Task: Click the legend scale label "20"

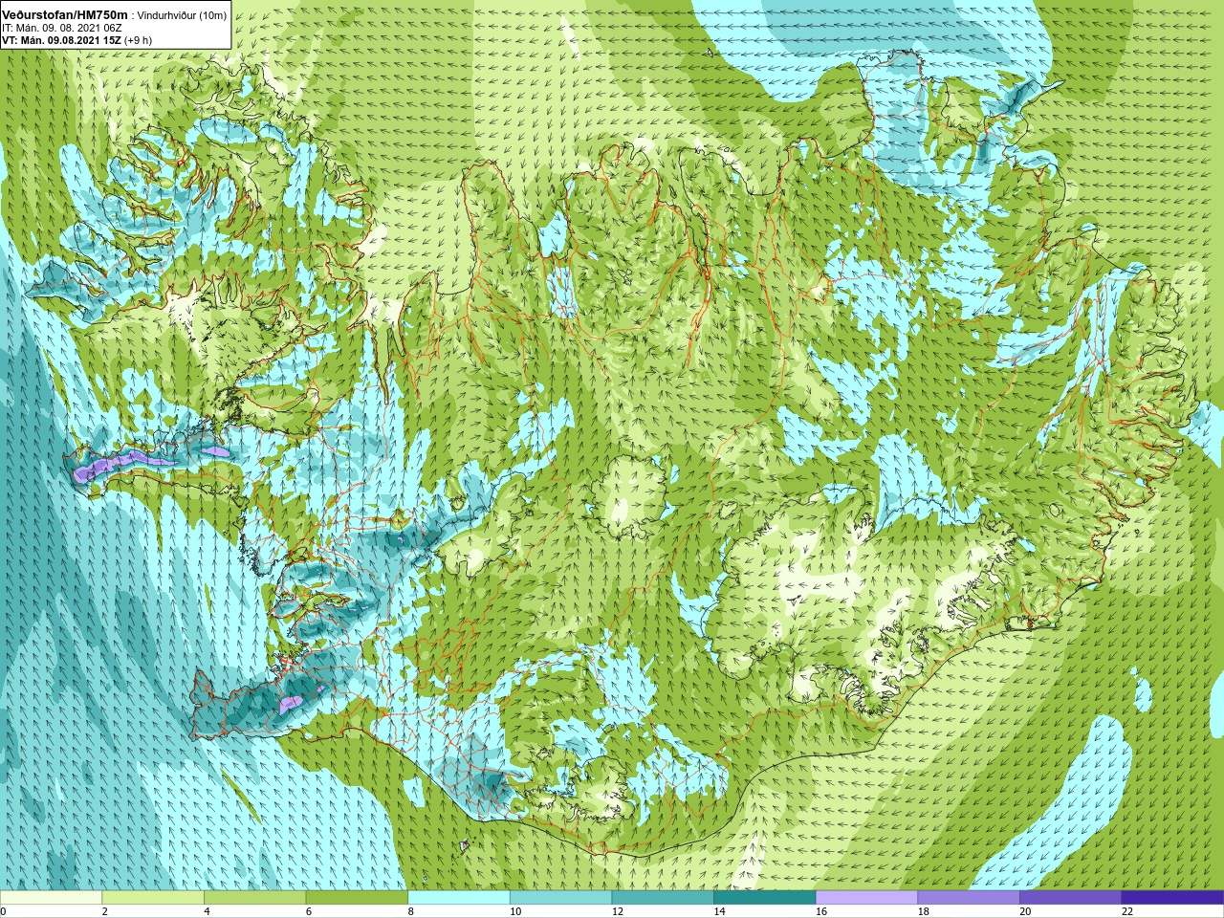Action: pos(1025,911)
